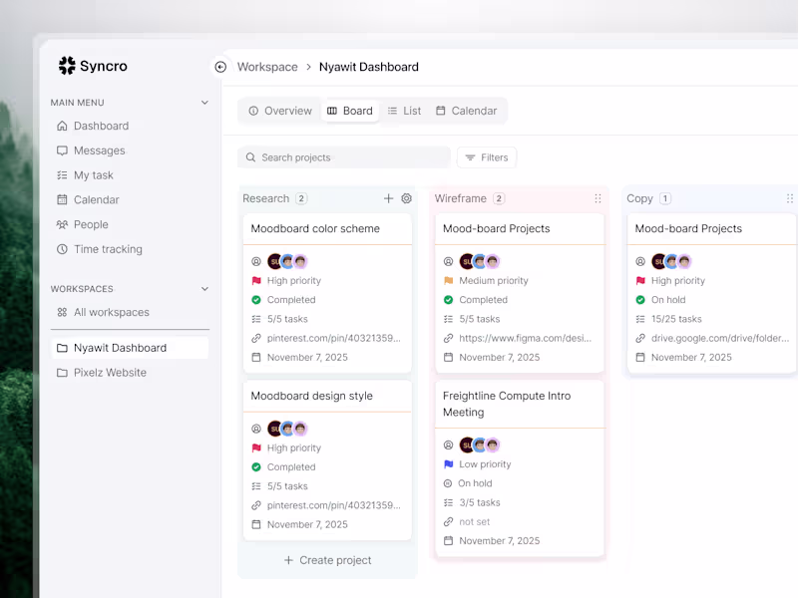798x598 pixels.
Task: Add a project with Research plus icon
Action: (x=388, y=198)
